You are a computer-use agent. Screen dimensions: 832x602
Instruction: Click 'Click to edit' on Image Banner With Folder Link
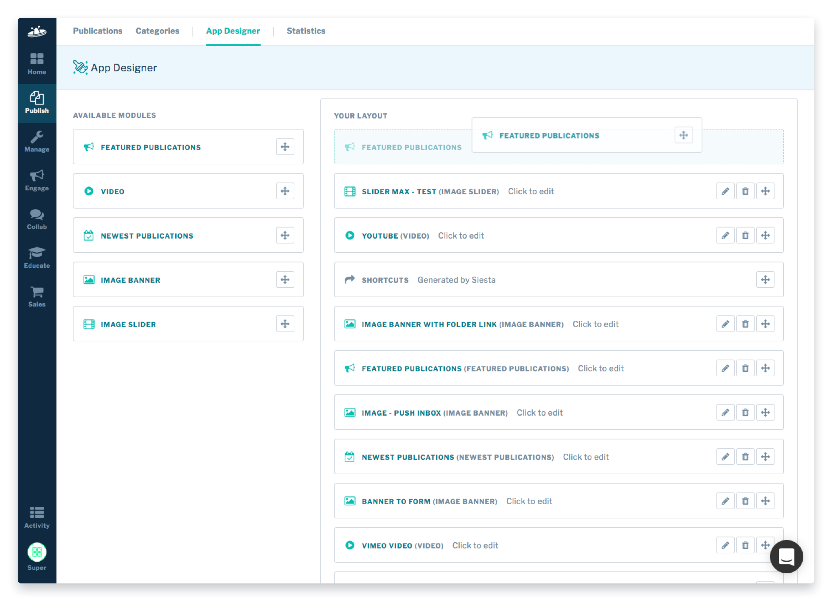pos(595,324)
